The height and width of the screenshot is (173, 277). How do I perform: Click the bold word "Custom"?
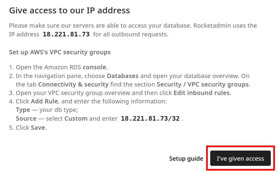coord(76,118)
